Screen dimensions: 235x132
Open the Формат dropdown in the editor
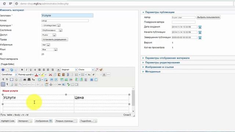tap(69, 70)
